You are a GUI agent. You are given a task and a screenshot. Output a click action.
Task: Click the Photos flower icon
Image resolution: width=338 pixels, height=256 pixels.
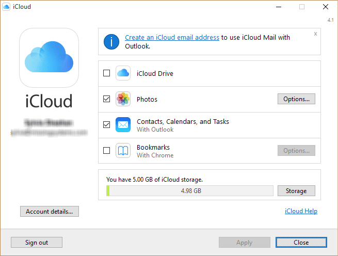point(123,99)
